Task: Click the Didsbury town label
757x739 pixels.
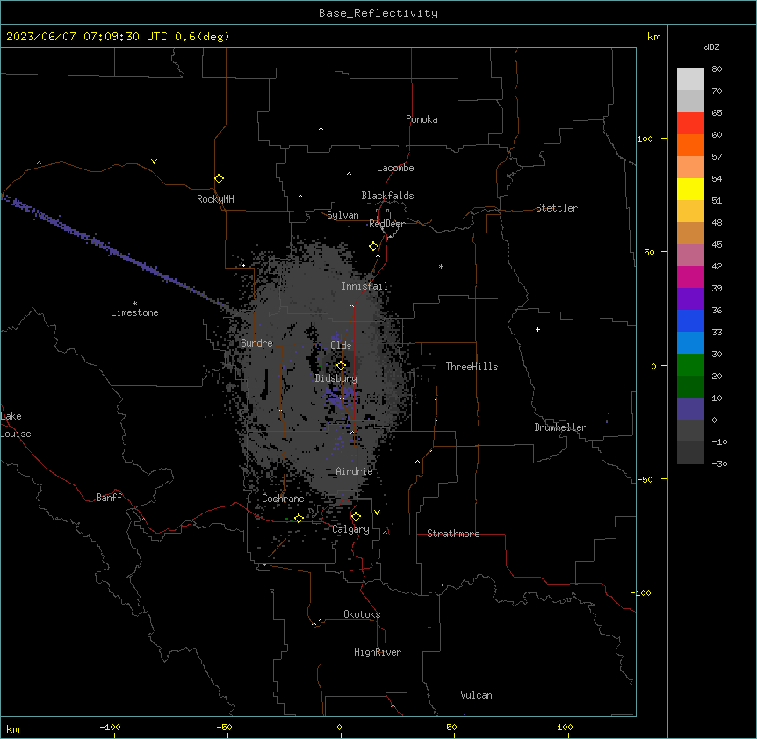Action: point(336,378)
